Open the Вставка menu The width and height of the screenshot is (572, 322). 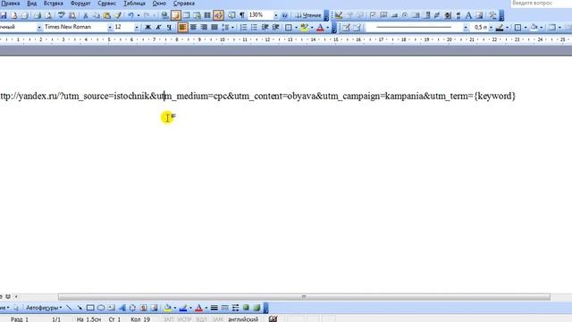pyautogui.click(x=54, y=4)
